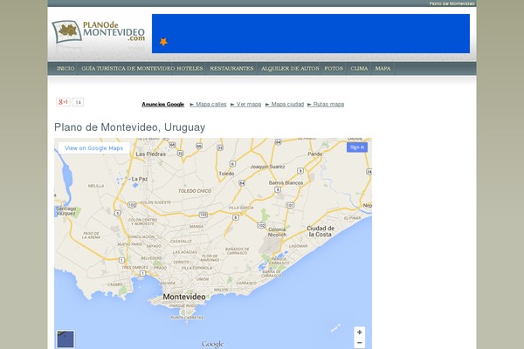Open the ALQUILER DE AUTOS menu item
Viewport: 524px width, 349px height.
pyautogui.click(x=290, y=68)
